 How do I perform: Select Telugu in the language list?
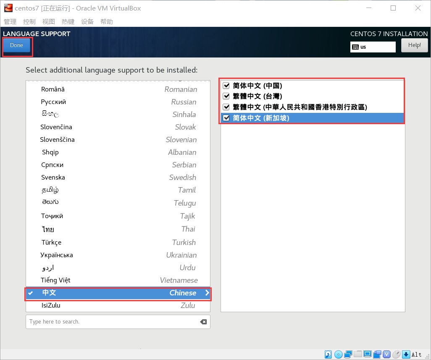tap(118, 203)
